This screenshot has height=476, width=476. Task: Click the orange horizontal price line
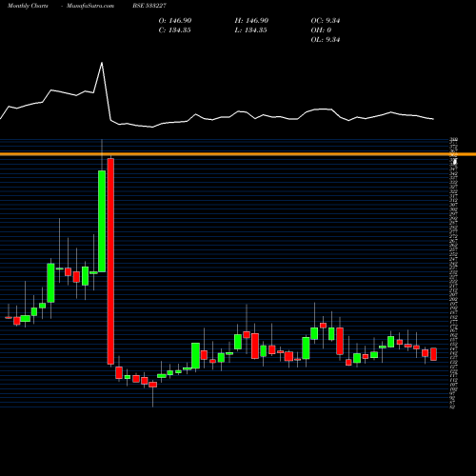point(238,154)
